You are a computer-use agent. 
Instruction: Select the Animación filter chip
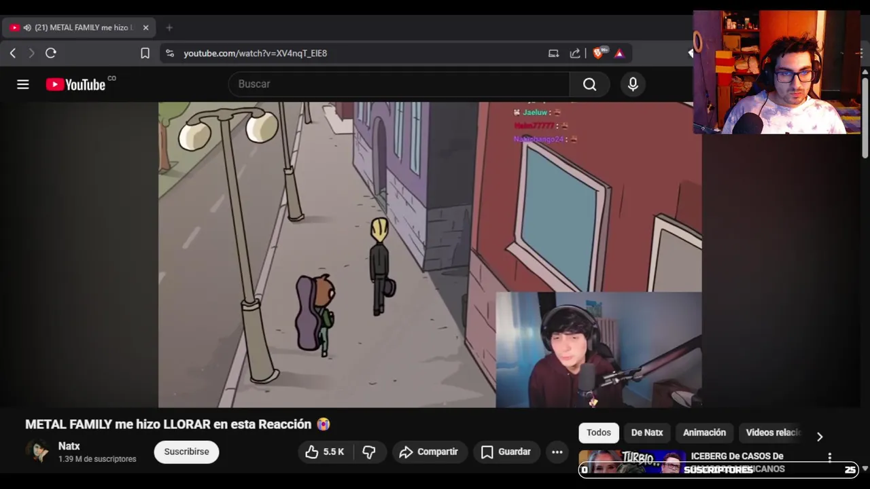tap(704, 433)
